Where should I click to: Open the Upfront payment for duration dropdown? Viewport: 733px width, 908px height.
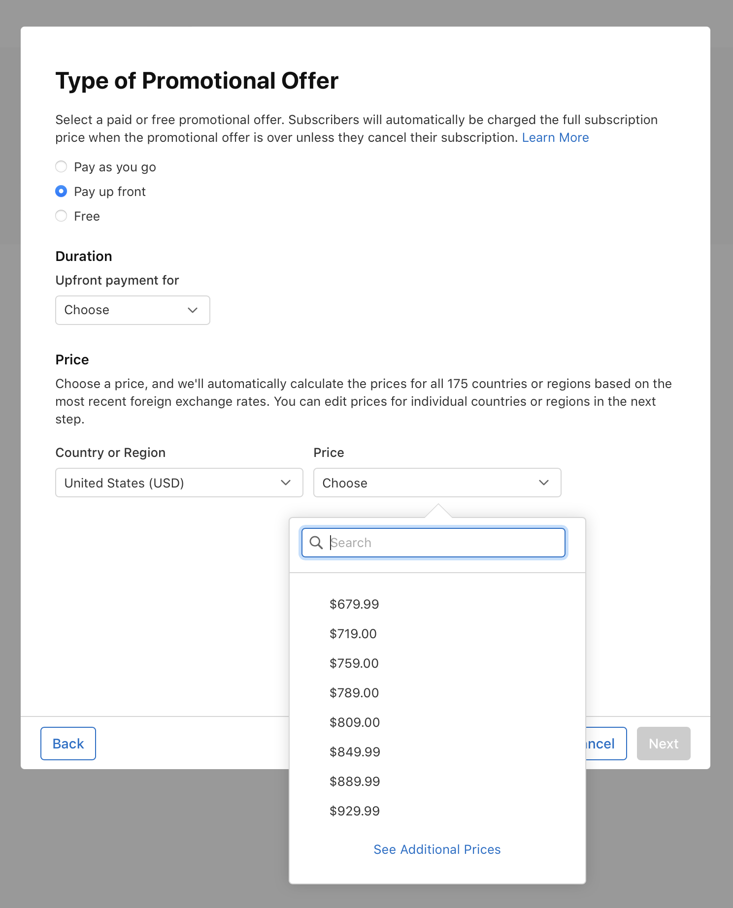point(133,310)
